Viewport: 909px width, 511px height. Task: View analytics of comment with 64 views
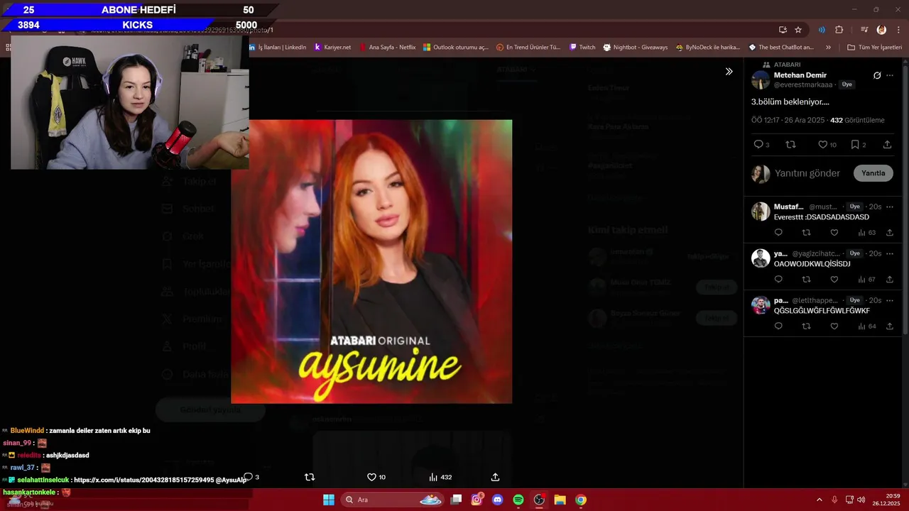pyautogui.click(x=866, y=326)
